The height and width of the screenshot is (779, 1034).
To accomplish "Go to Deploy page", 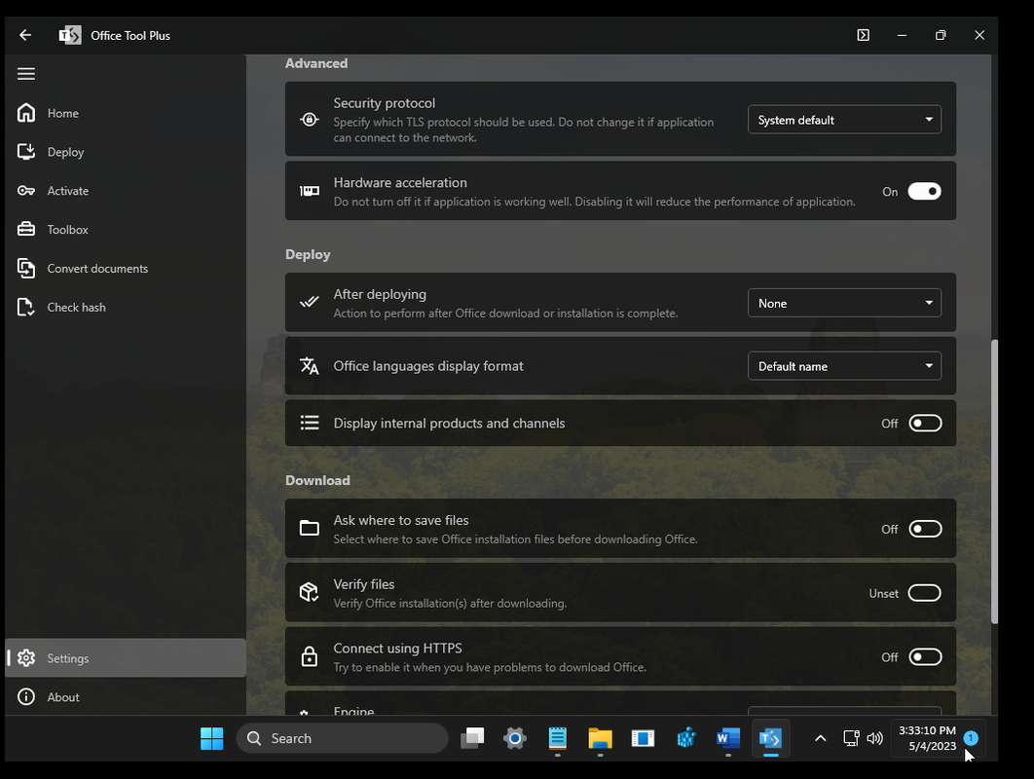I will pyautogui.click(x=126, y=152).
